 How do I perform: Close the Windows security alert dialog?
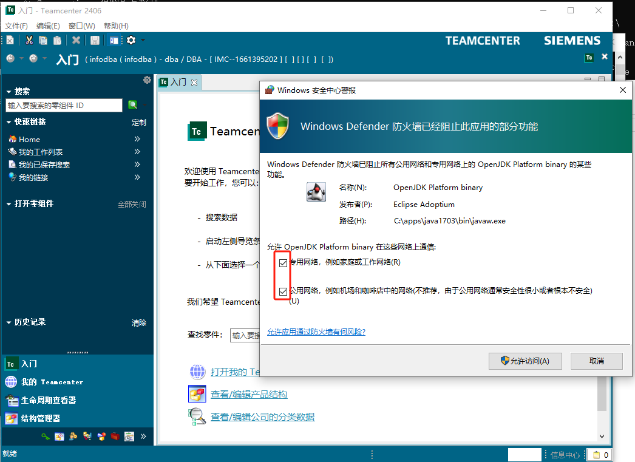tap(623, 90)
